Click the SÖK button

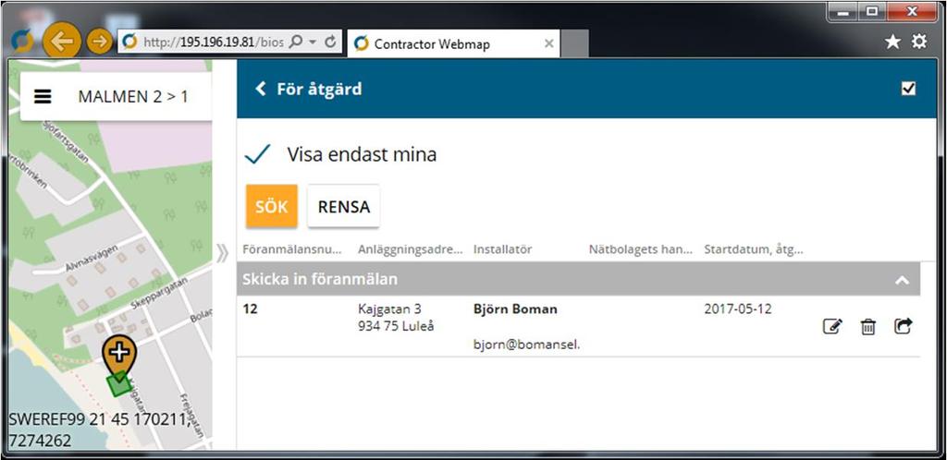pyautogui.click(x=272, y=206)
